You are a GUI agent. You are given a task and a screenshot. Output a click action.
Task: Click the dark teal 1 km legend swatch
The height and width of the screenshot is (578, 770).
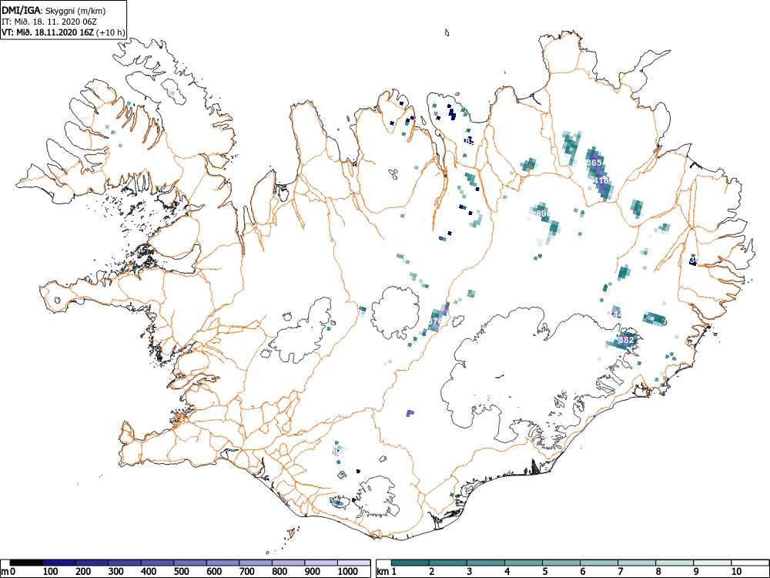point(410,563)
